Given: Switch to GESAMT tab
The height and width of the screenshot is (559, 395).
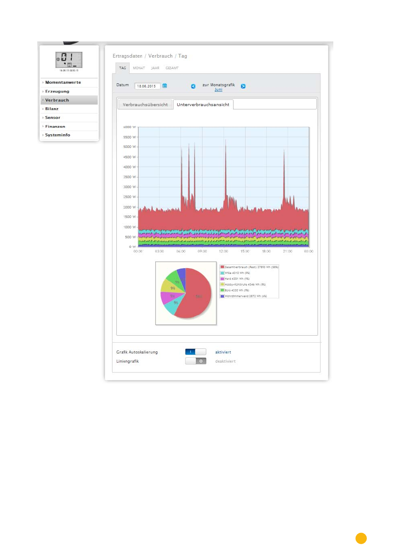Looking at the screenshot, I should point(172,68).
